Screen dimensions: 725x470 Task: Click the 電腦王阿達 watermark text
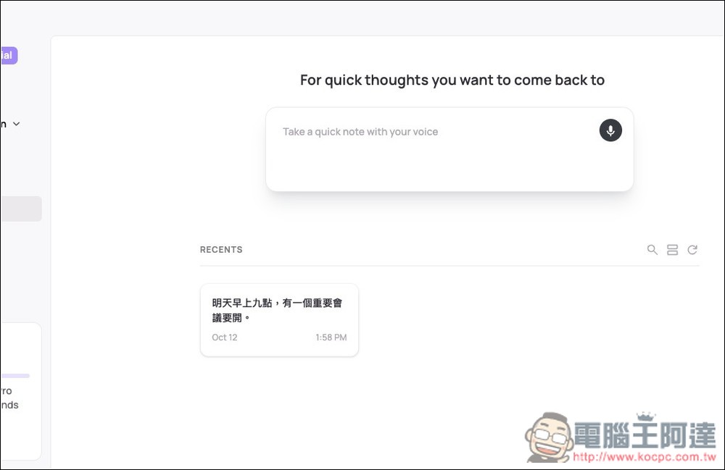point(645,436)
